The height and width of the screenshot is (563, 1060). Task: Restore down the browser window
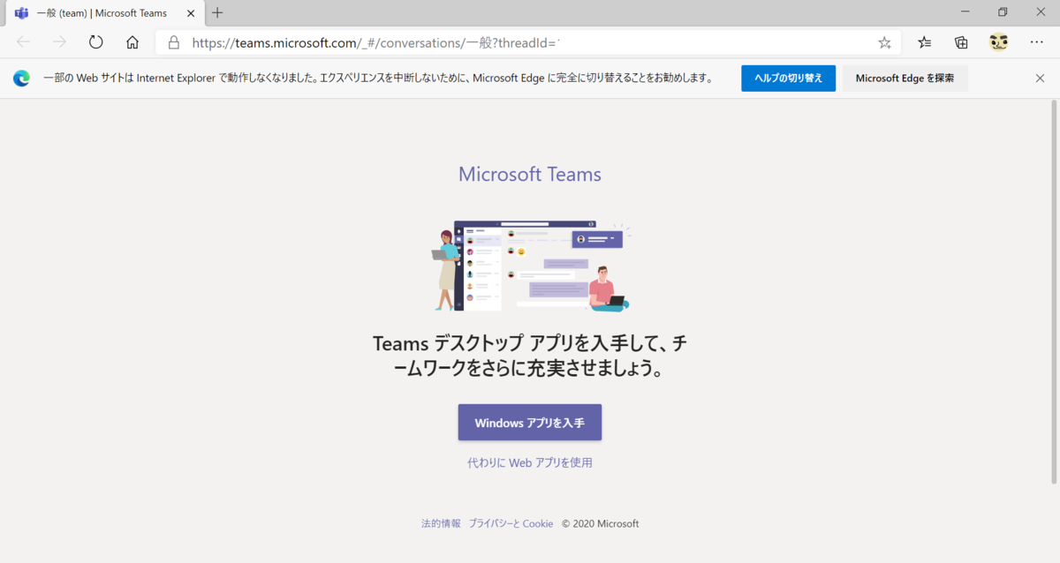coord(1003,12)
